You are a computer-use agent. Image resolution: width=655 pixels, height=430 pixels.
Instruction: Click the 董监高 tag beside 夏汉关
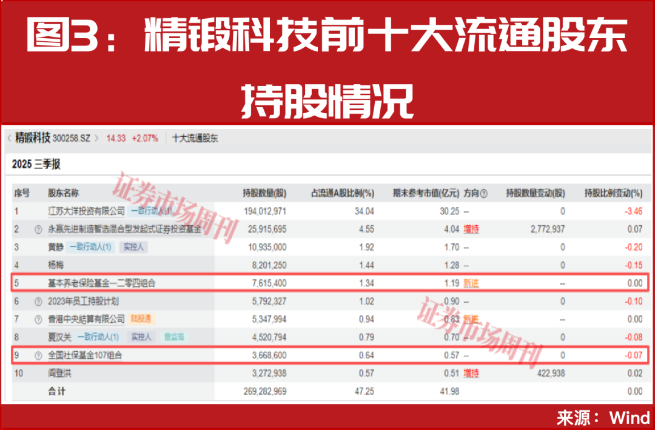pos(173,337)
